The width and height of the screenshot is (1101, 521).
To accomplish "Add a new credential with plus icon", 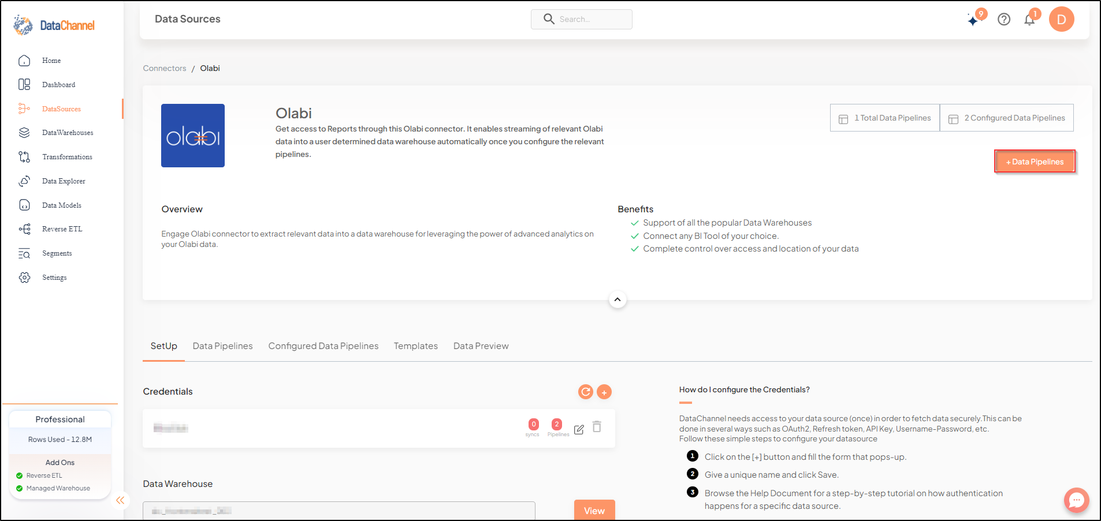I will (x=604, y=392).
